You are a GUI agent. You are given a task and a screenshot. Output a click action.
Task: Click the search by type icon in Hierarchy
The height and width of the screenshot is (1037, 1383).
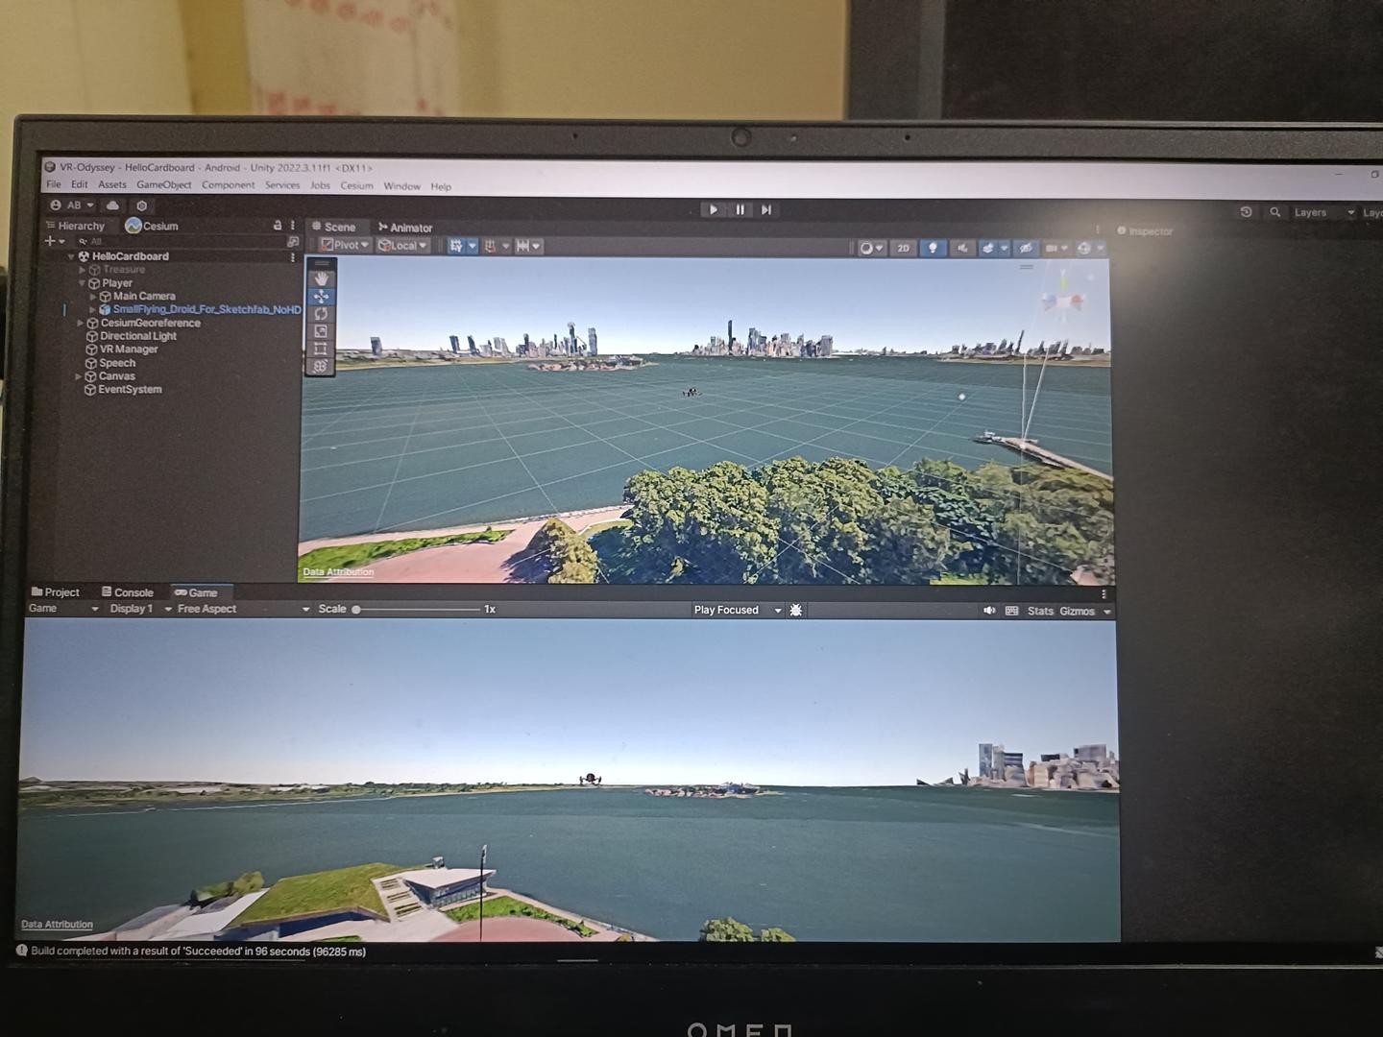(x=293, y=242)
